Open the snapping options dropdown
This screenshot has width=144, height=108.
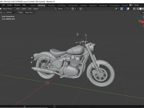click(76, 9)
